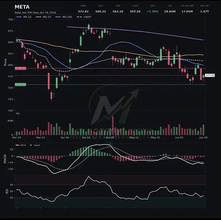Select the average volume value 17.05M
This screenshot has width=221, height=220.
[187, 11]
